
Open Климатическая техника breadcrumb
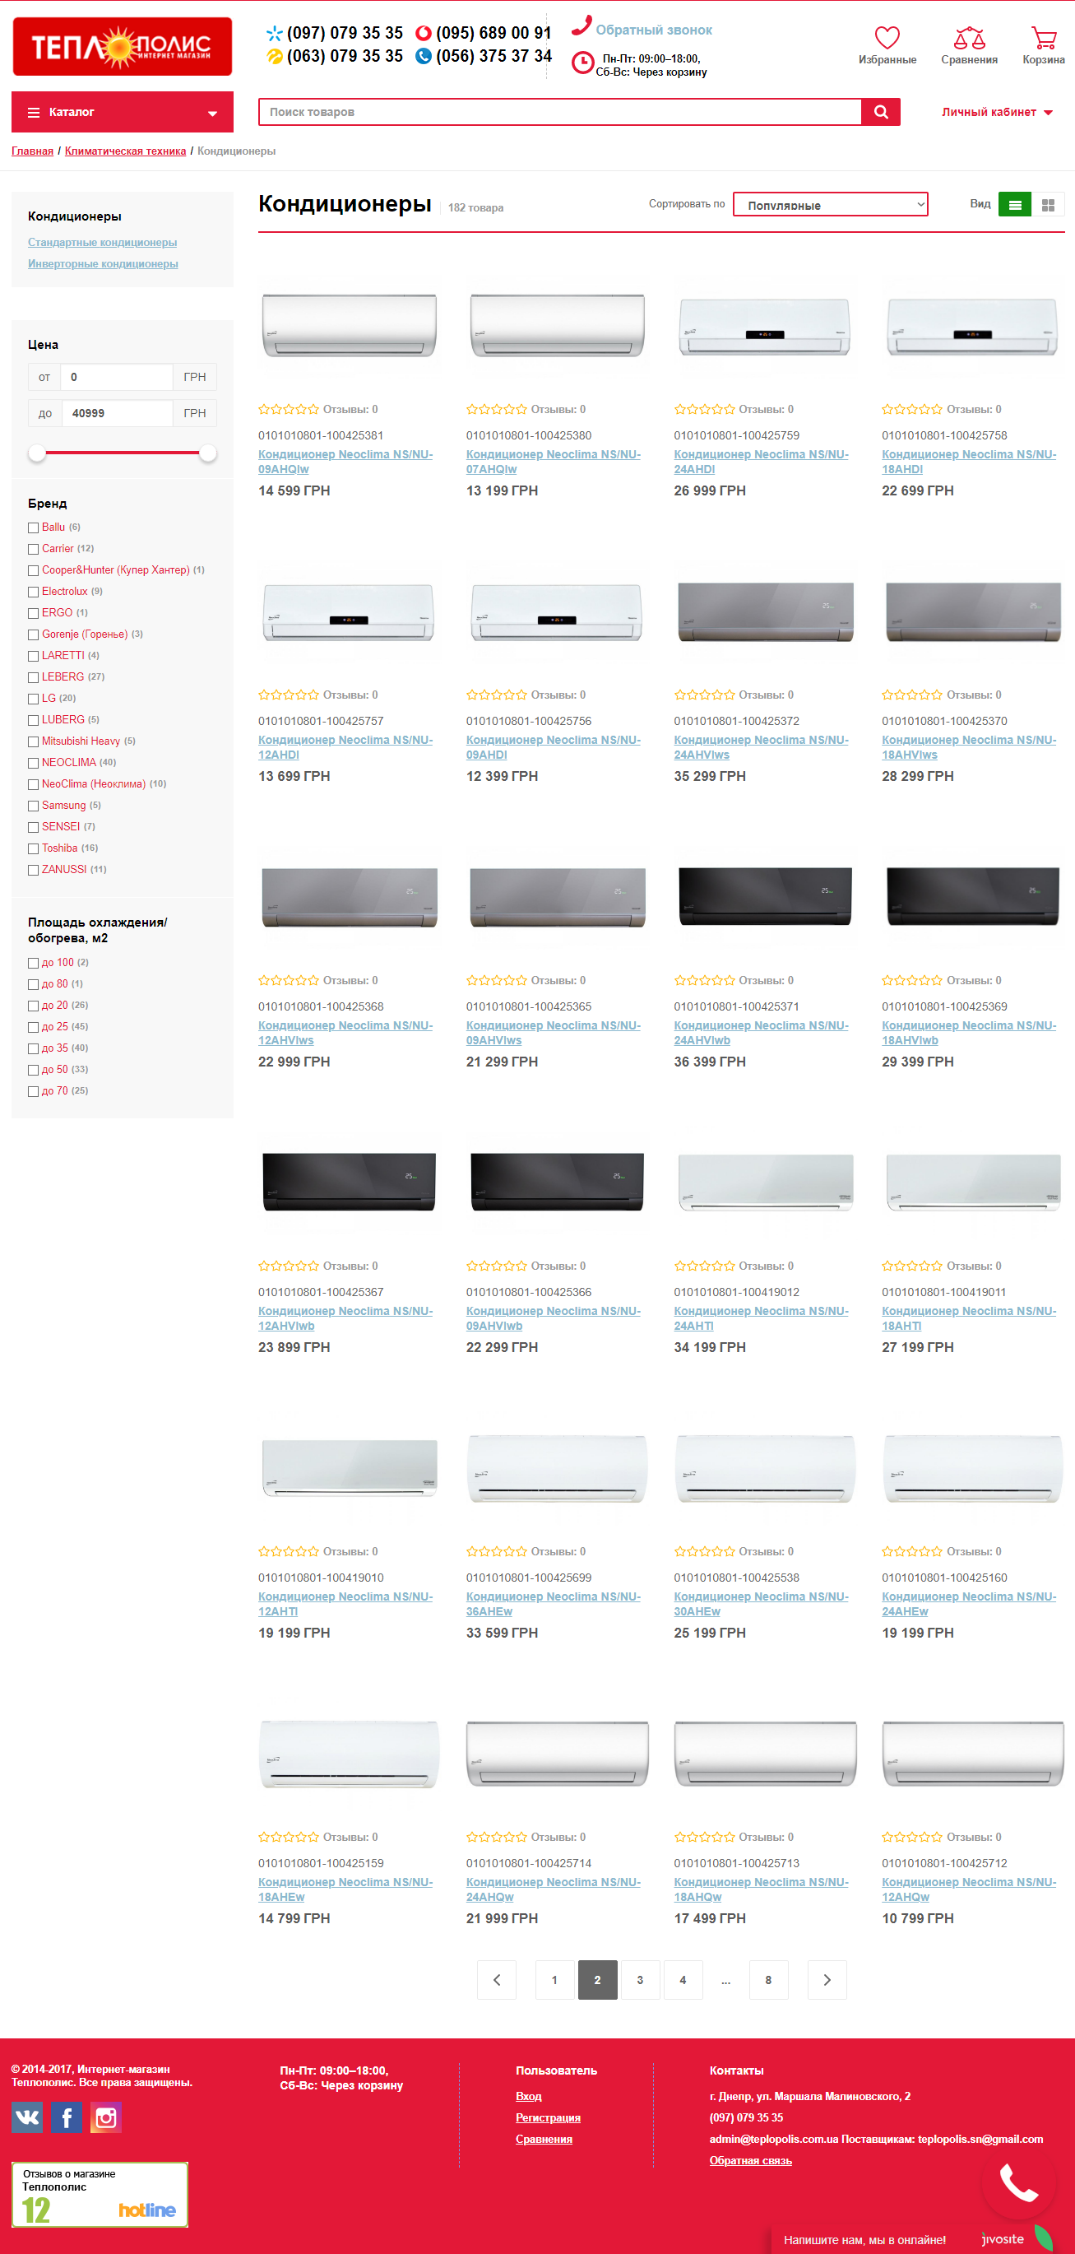(x=125, y=151)
